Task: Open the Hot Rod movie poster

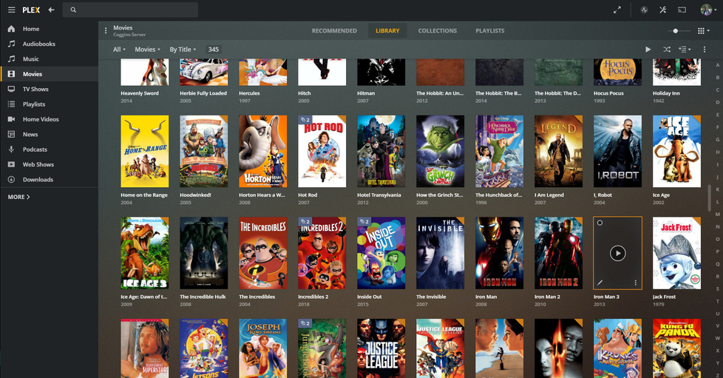Action: click(322, 152)
